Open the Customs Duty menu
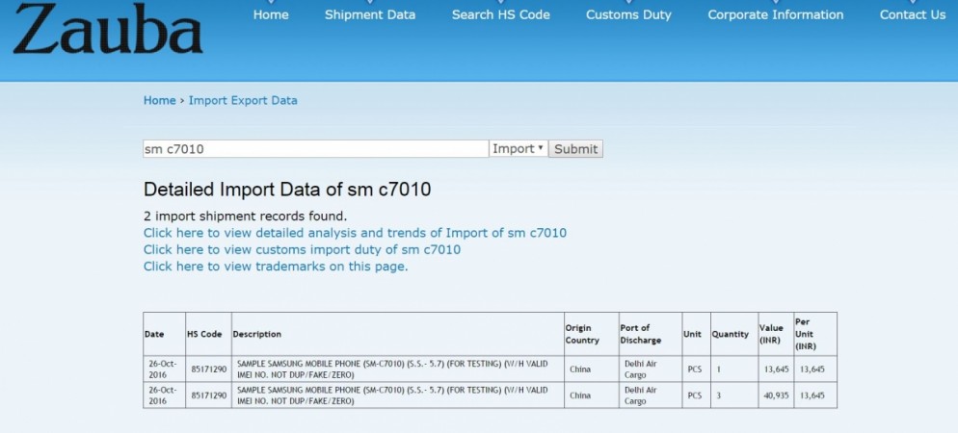 click(628, 14)
